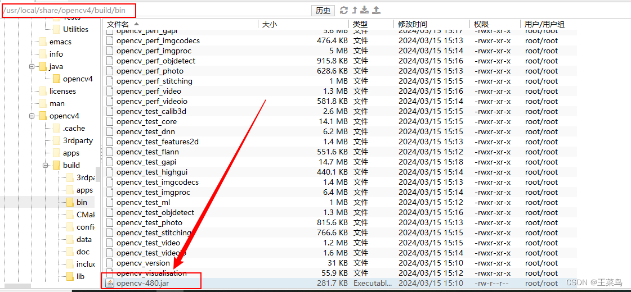The height and width of the screenshot is (292, 631).
Task: Collapse the java tree node
Action: coord(32,67)
